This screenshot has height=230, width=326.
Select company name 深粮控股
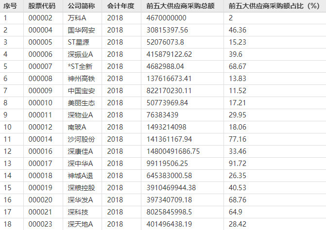(x=81, y=188)
